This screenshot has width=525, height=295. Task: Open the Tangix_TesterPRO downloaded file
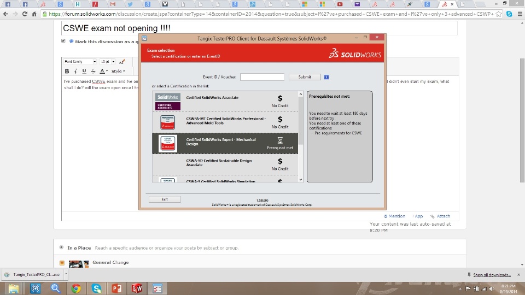click(x=33, y=274)
